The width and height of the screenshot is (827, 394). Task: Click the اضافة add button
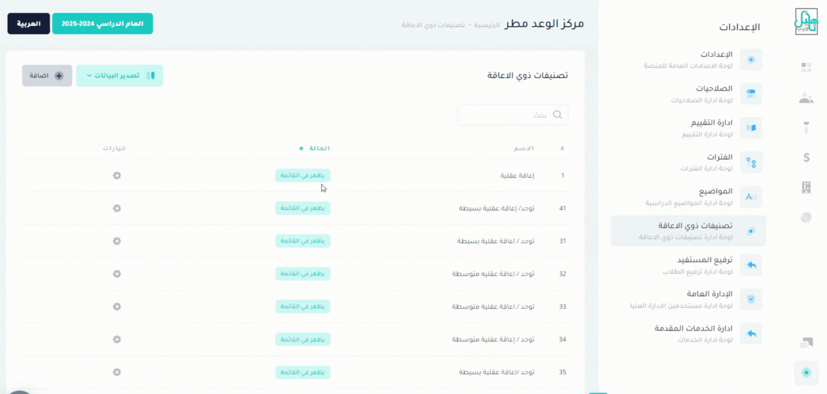tap(47, 76)
